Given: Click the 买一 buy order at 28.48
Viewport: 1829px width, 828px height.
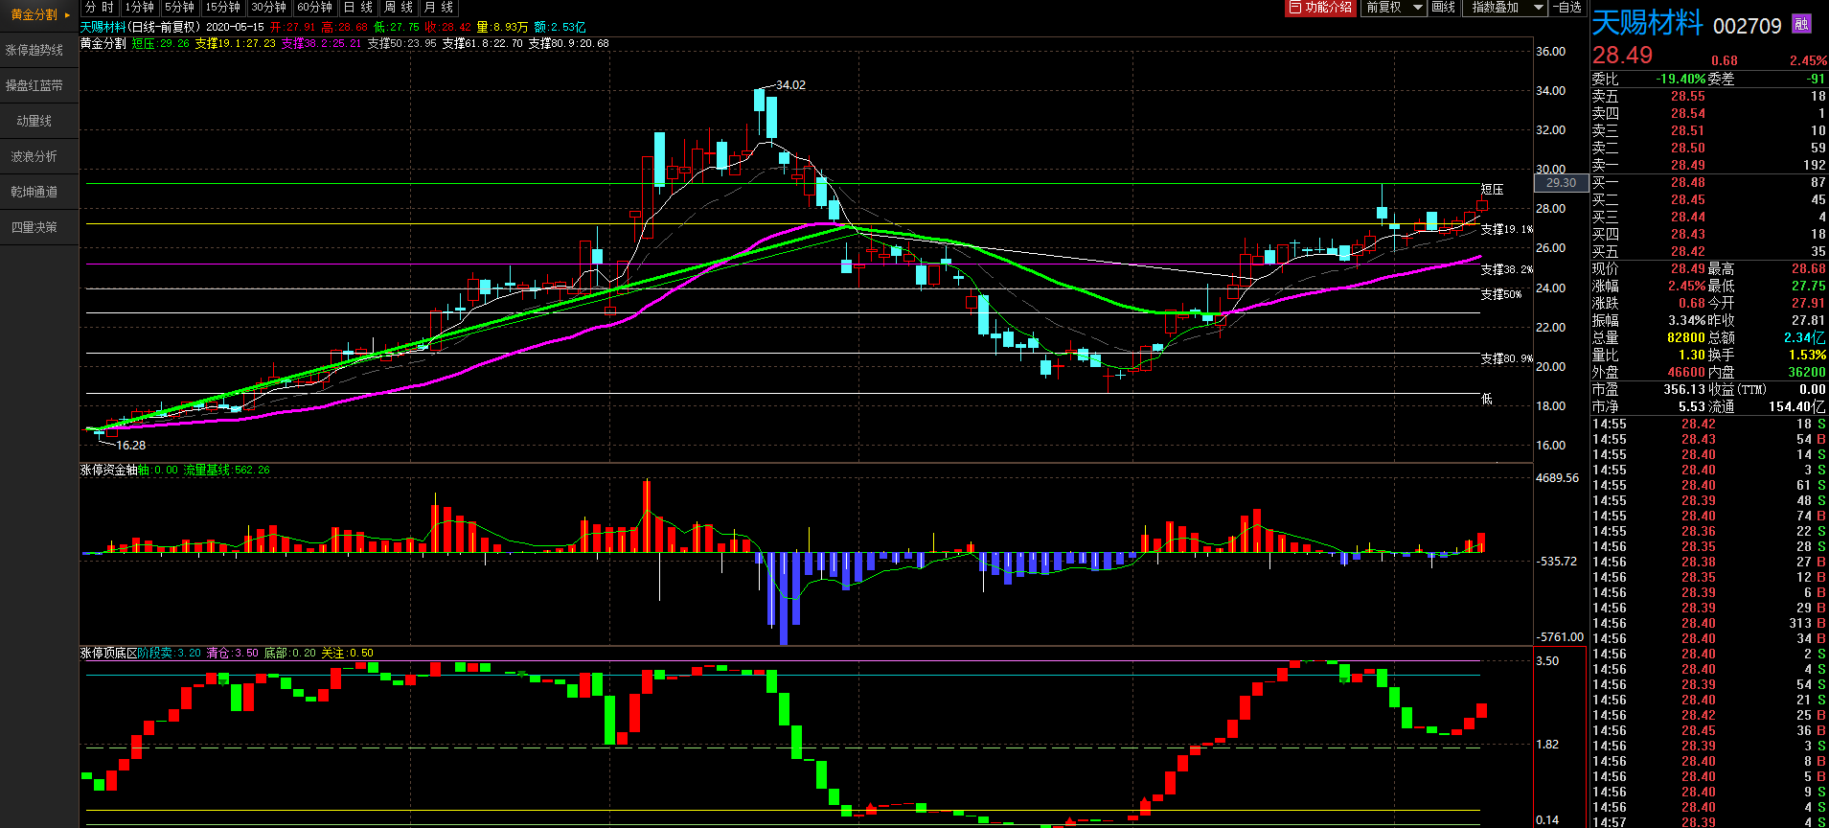Looking at the screenshot, I should (x=1709, y=183).
